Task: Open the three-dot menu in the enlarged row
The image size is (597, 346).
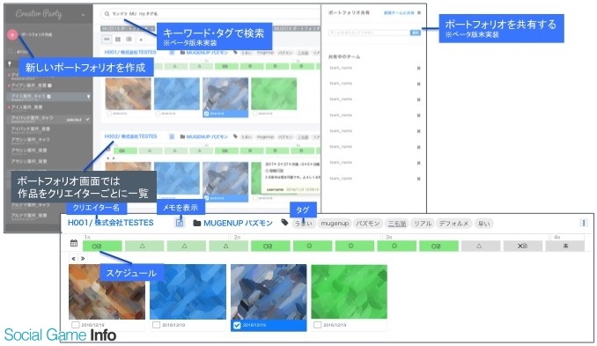Action: [584, 223]
